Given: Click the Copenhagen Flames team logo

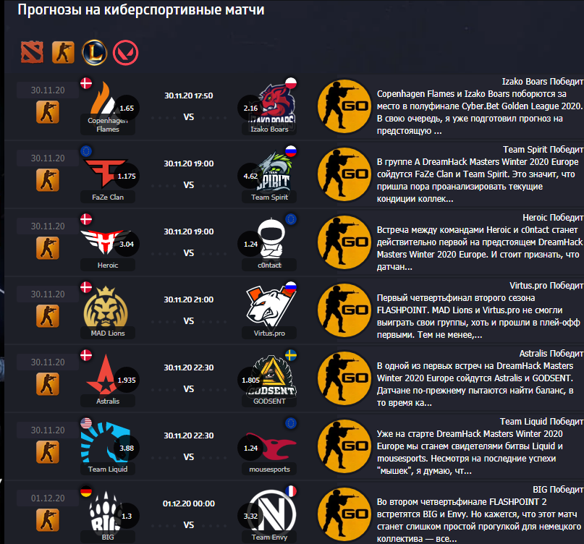Looking at the screenshot, I should (103, 98).
